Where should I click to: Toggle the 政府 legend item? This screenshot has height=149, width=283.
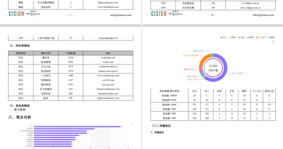[233, 38]
